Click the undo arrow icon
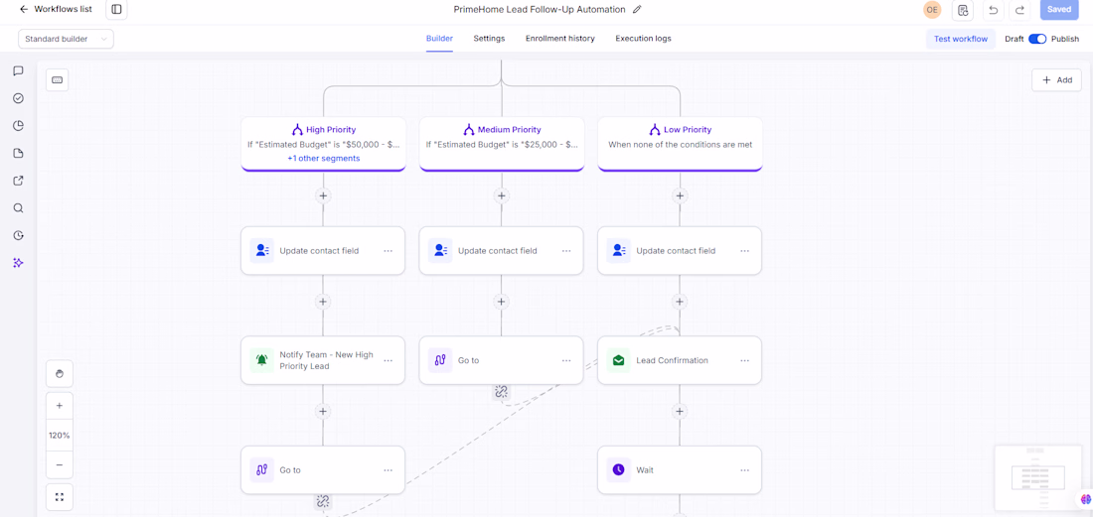Image resolution: width=1093 pixels, height=517 pixels. tap(994, 10)
